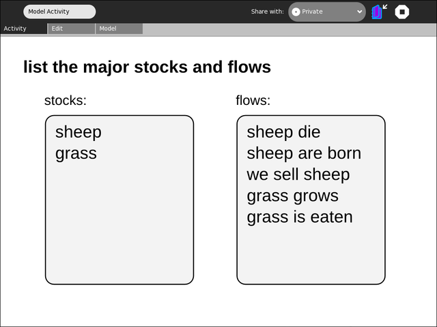Switch to the Edit tab

(x=71, y=29)
